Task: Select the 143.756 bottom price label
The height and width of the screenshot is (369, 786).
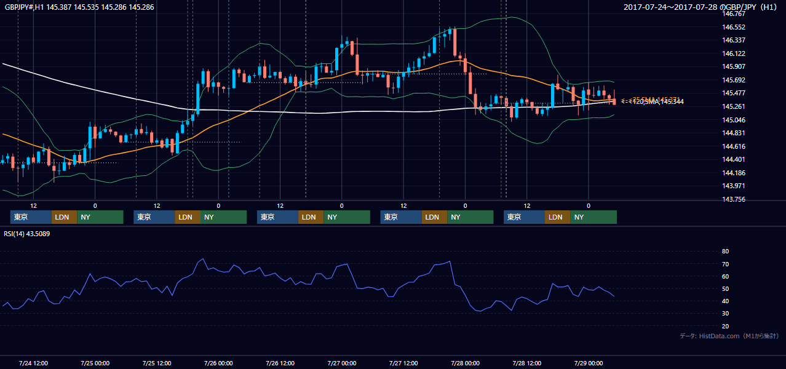Action: 734,199
